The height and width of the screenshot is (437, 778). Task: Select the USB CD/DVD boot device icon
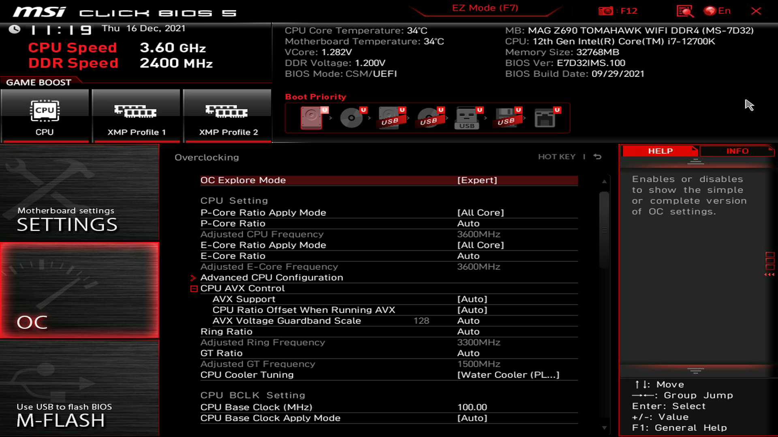click(x=430, y=118)
